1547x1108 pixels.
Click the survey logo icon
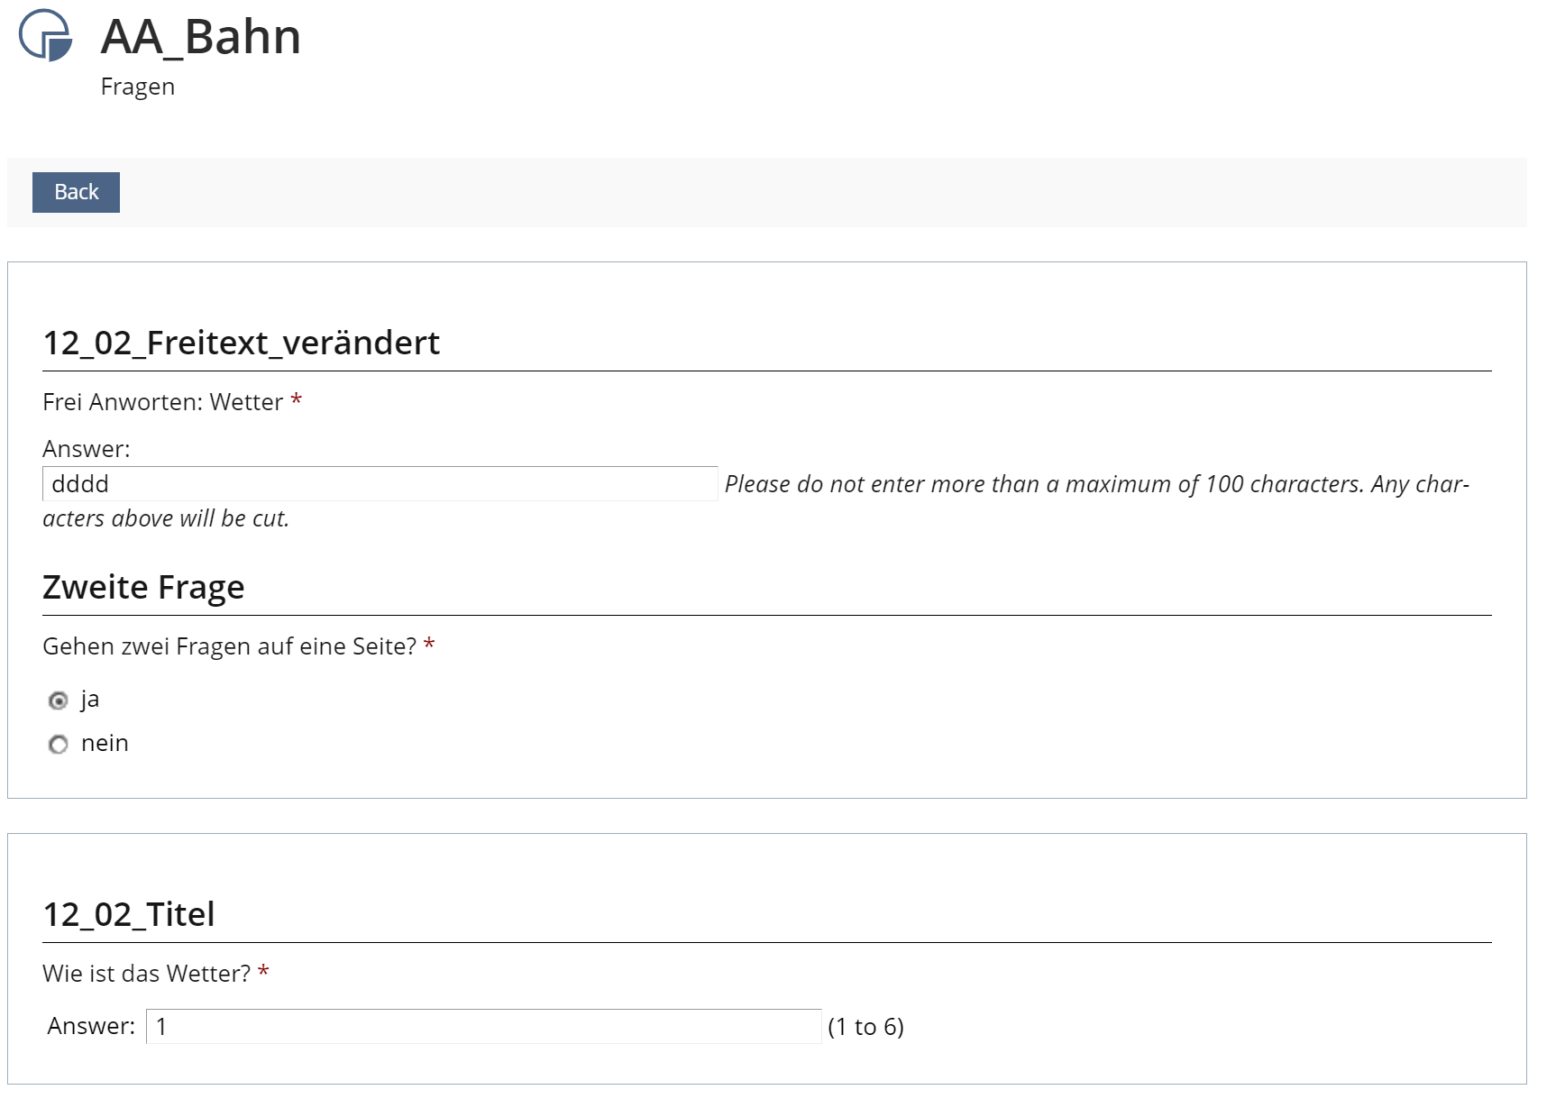click(x=45, y=35)
